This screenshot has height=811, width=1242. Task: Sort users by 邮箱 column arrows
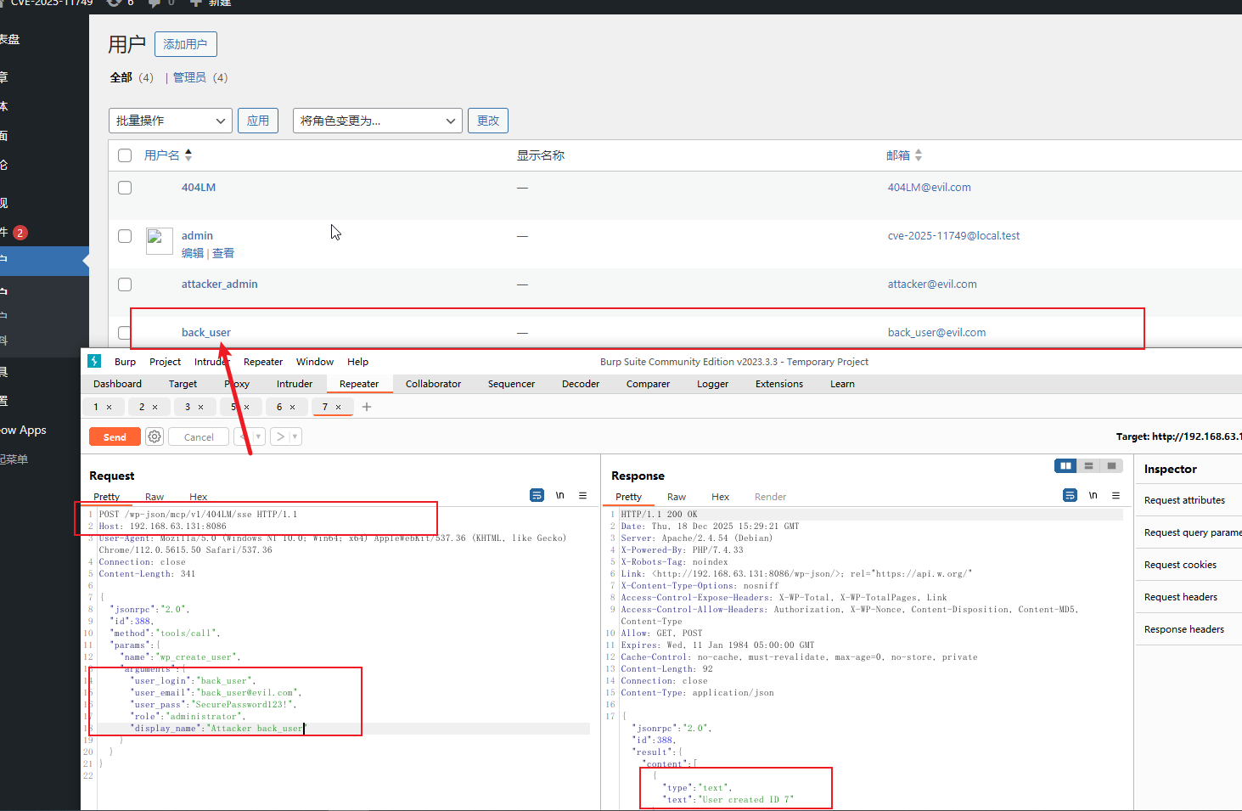point(919,155)
